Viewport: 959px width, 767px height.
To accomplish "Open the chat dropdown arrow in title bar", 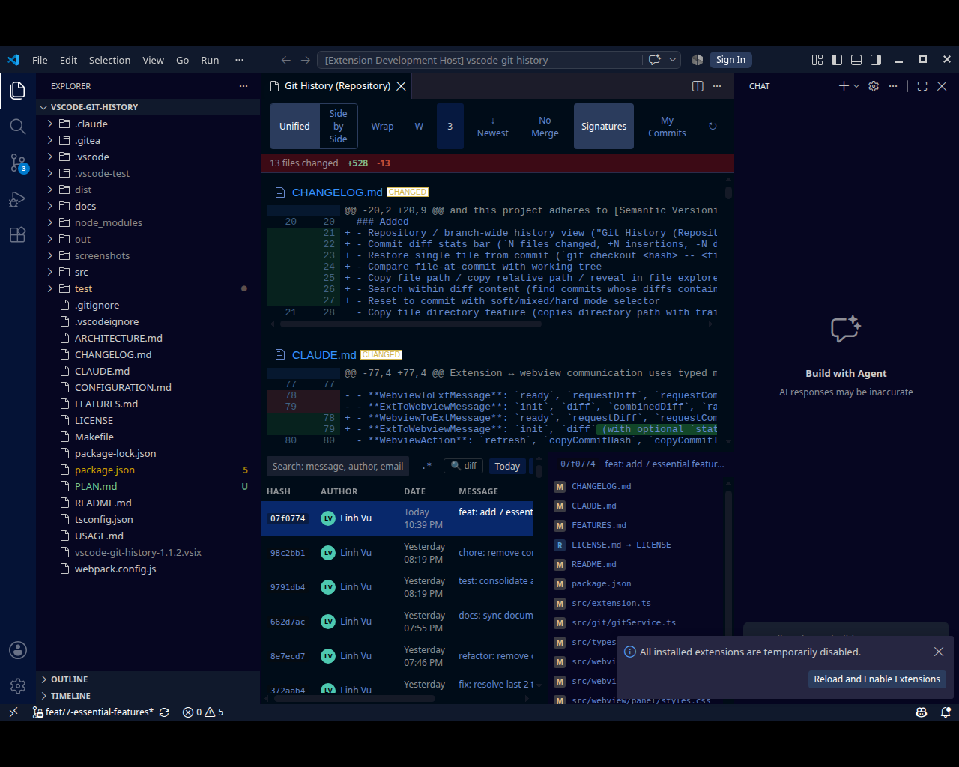I will pyautogui.click(x=673, y=60).
